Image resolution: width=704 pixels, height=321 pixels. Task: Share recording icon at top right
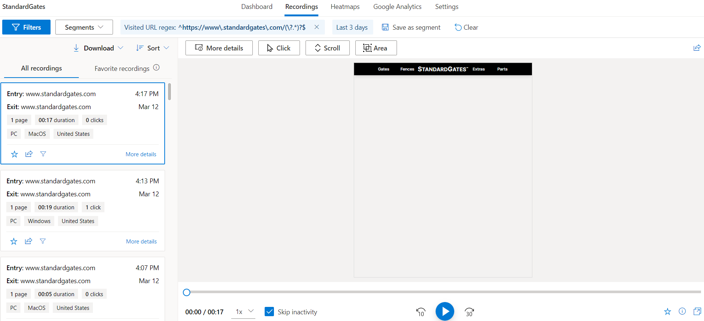(697, 48)
